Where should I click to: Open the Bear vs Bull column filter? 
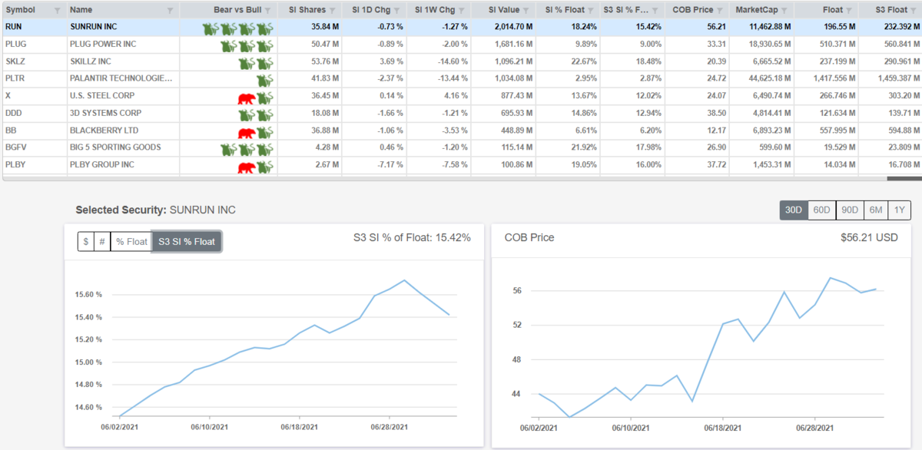tap(267, 11)
